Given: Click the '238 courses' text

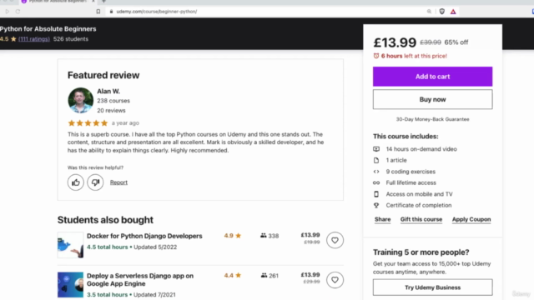Looking at the screenshot, I should [x=113, y=101].
